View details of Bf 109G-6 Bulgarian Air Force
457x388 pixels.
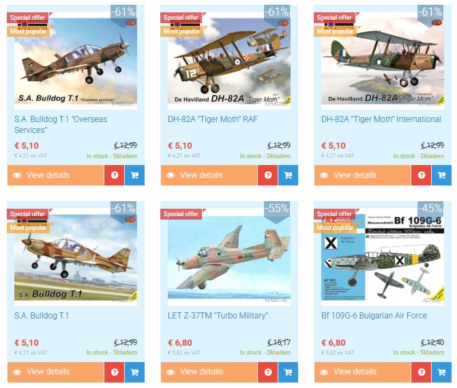coord(362,372)
